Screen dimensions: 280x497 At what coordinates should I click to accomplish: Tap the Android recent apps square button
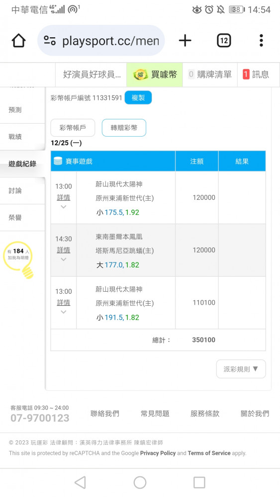pyautogui.click(x=199, y=483)
